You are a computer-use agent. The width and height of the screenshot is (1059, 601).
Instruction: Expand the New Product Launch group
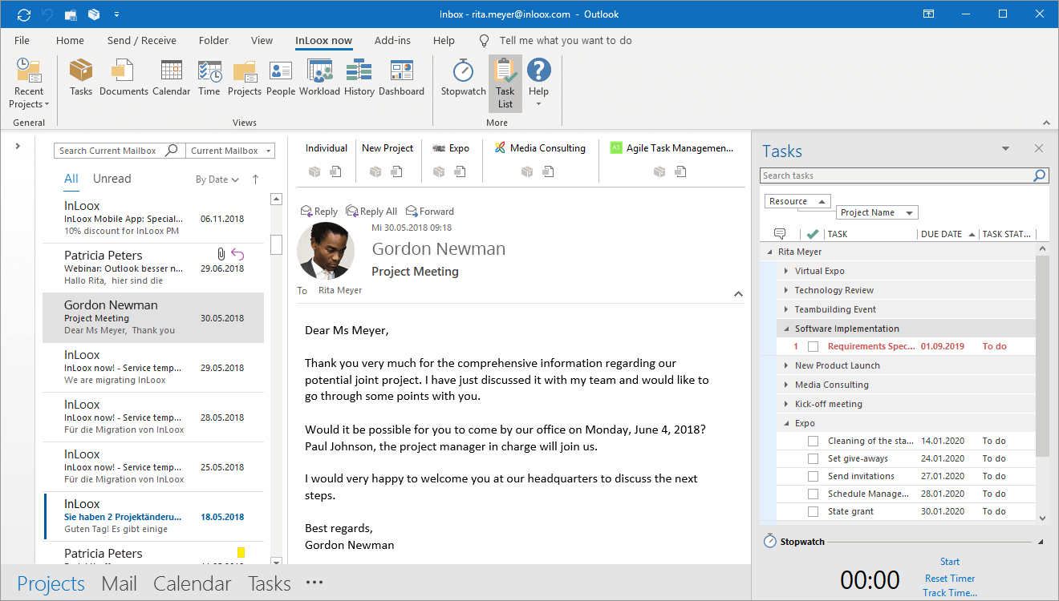(786, 365)
